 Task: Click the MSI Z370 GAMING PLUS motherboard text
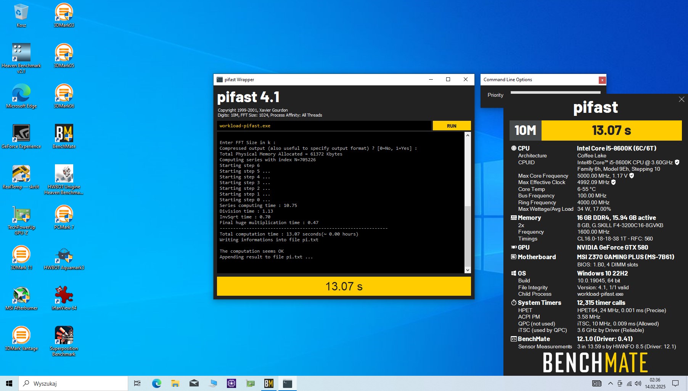[x=625, y=257]
